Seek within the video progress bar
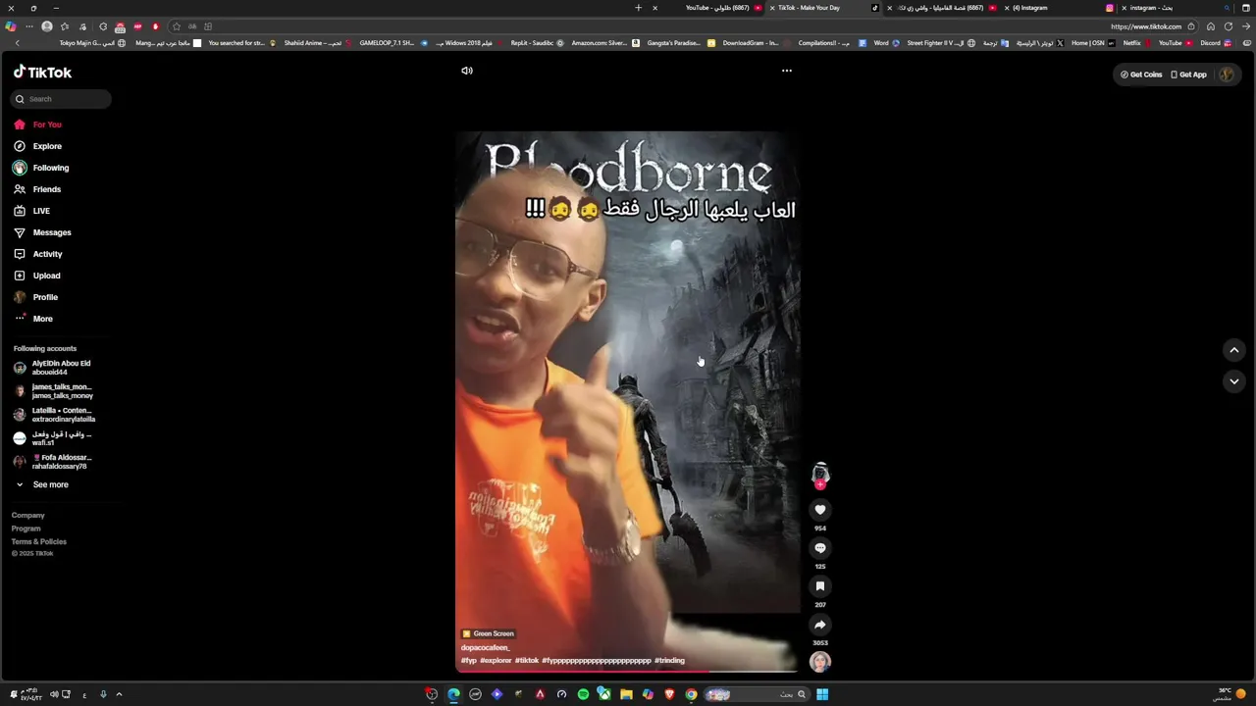Screen dimensions: 1256x706 (627, 672)
